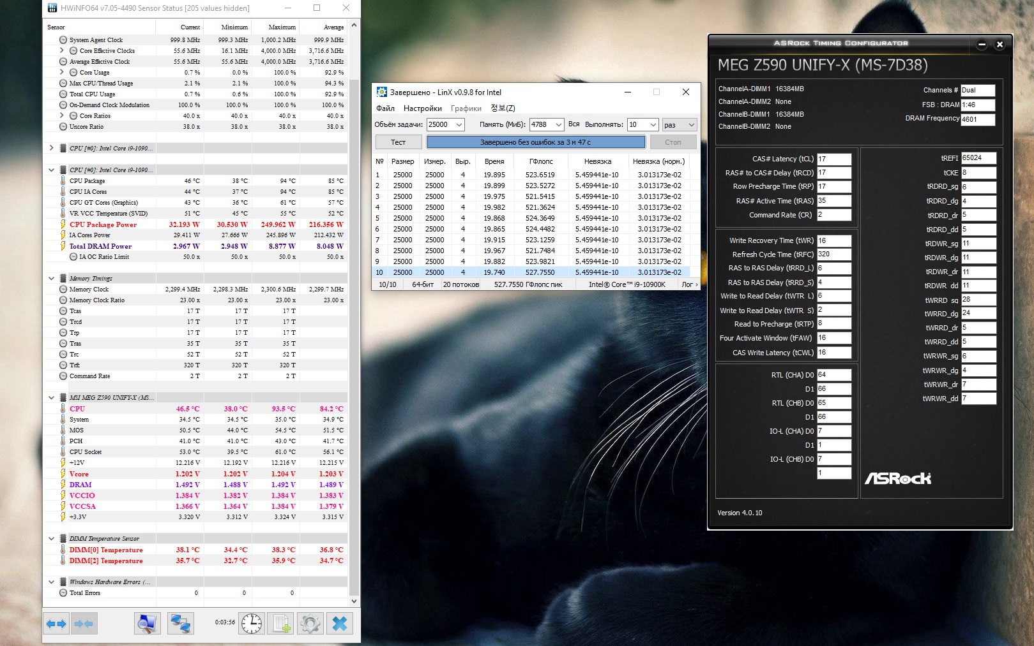Click lightning icon beside Vcore row
This screenshot has height=646, width=1034.
[x=63, y=474]
